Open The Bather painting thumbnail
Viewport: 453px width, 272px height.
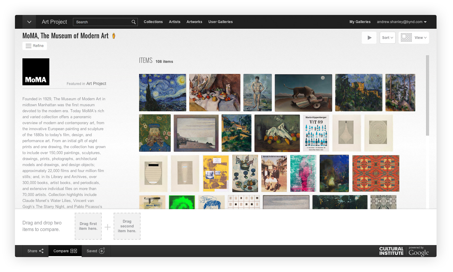pos(257,93)
